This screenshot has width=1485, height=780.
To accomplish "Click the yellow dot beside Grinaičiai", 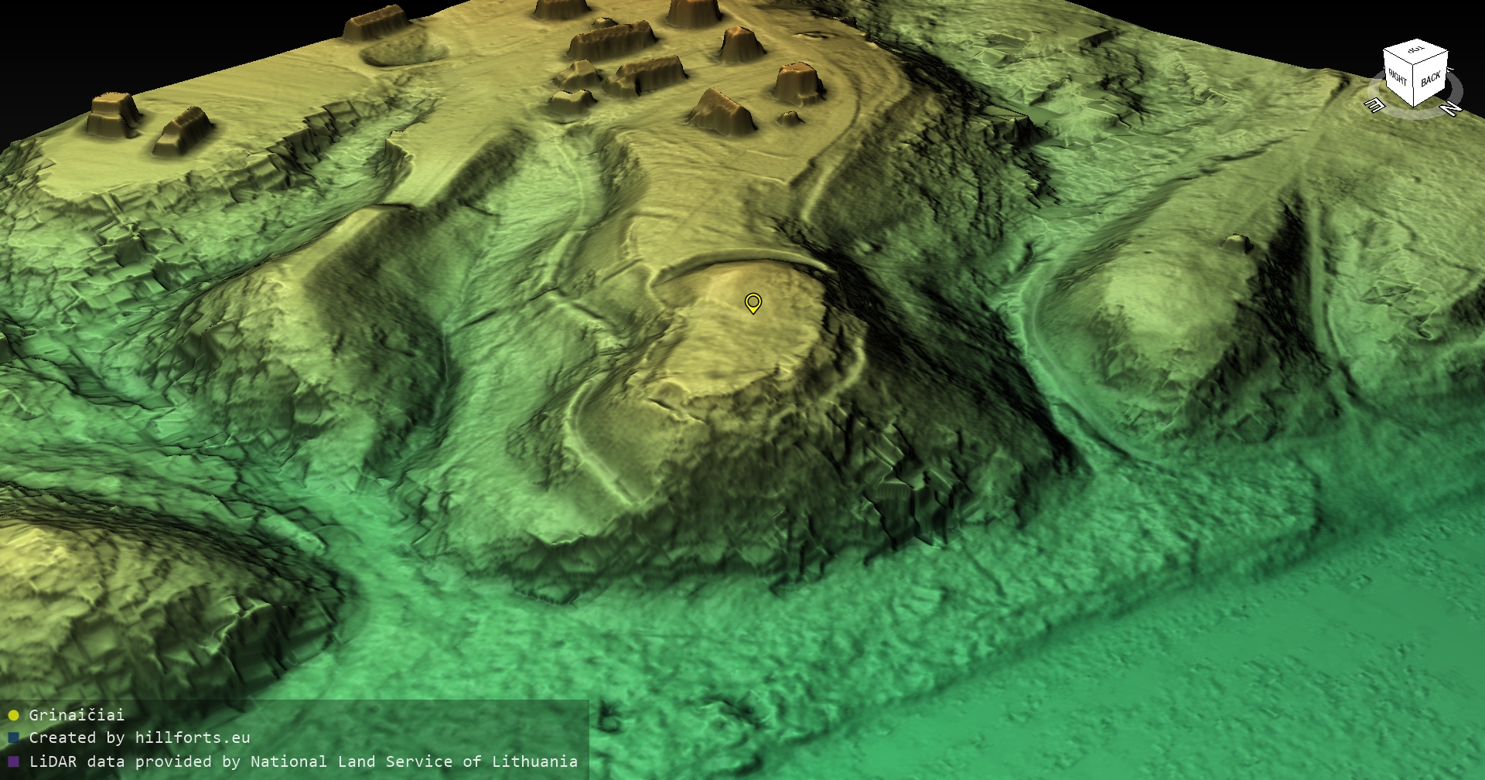I will (13, 715).
